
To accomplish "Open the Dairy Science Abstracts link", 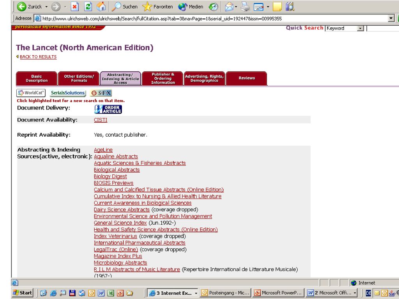I will click(122, 209).
